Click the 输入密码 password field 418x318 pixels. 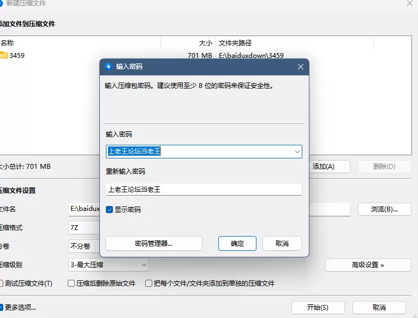pos(204,152)
